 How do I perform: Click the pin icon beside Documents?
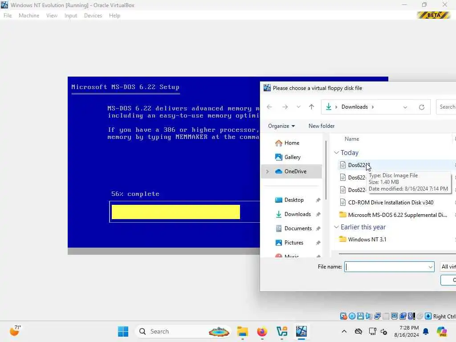coord(318,228)
